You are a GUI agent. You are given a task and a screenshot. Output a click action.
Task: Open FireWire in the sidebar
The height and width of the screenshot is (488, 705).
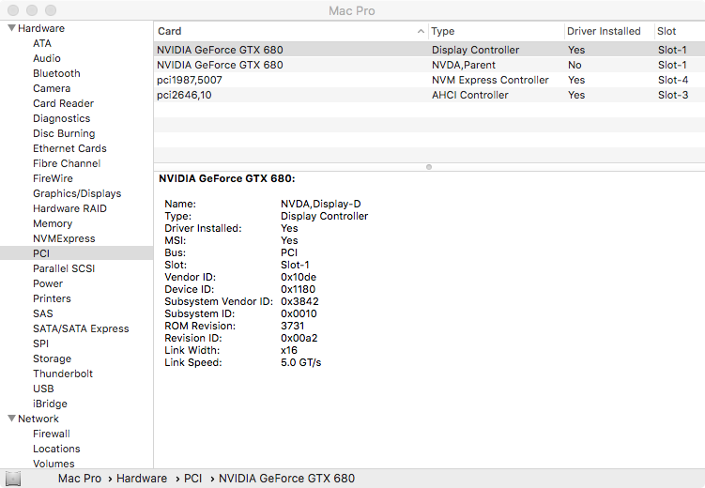(x=53, y=178)
